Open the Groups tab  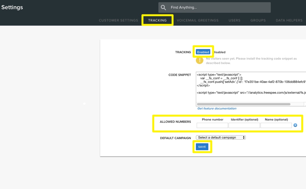(258, 20)
